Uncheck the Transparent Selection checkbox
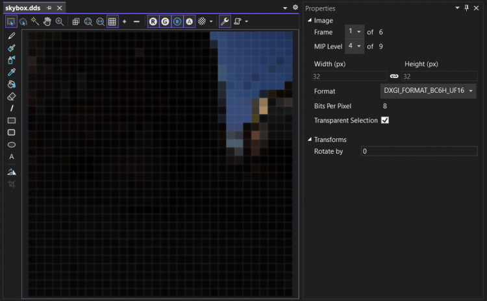487x301 pixels. [x=385, y=121]
